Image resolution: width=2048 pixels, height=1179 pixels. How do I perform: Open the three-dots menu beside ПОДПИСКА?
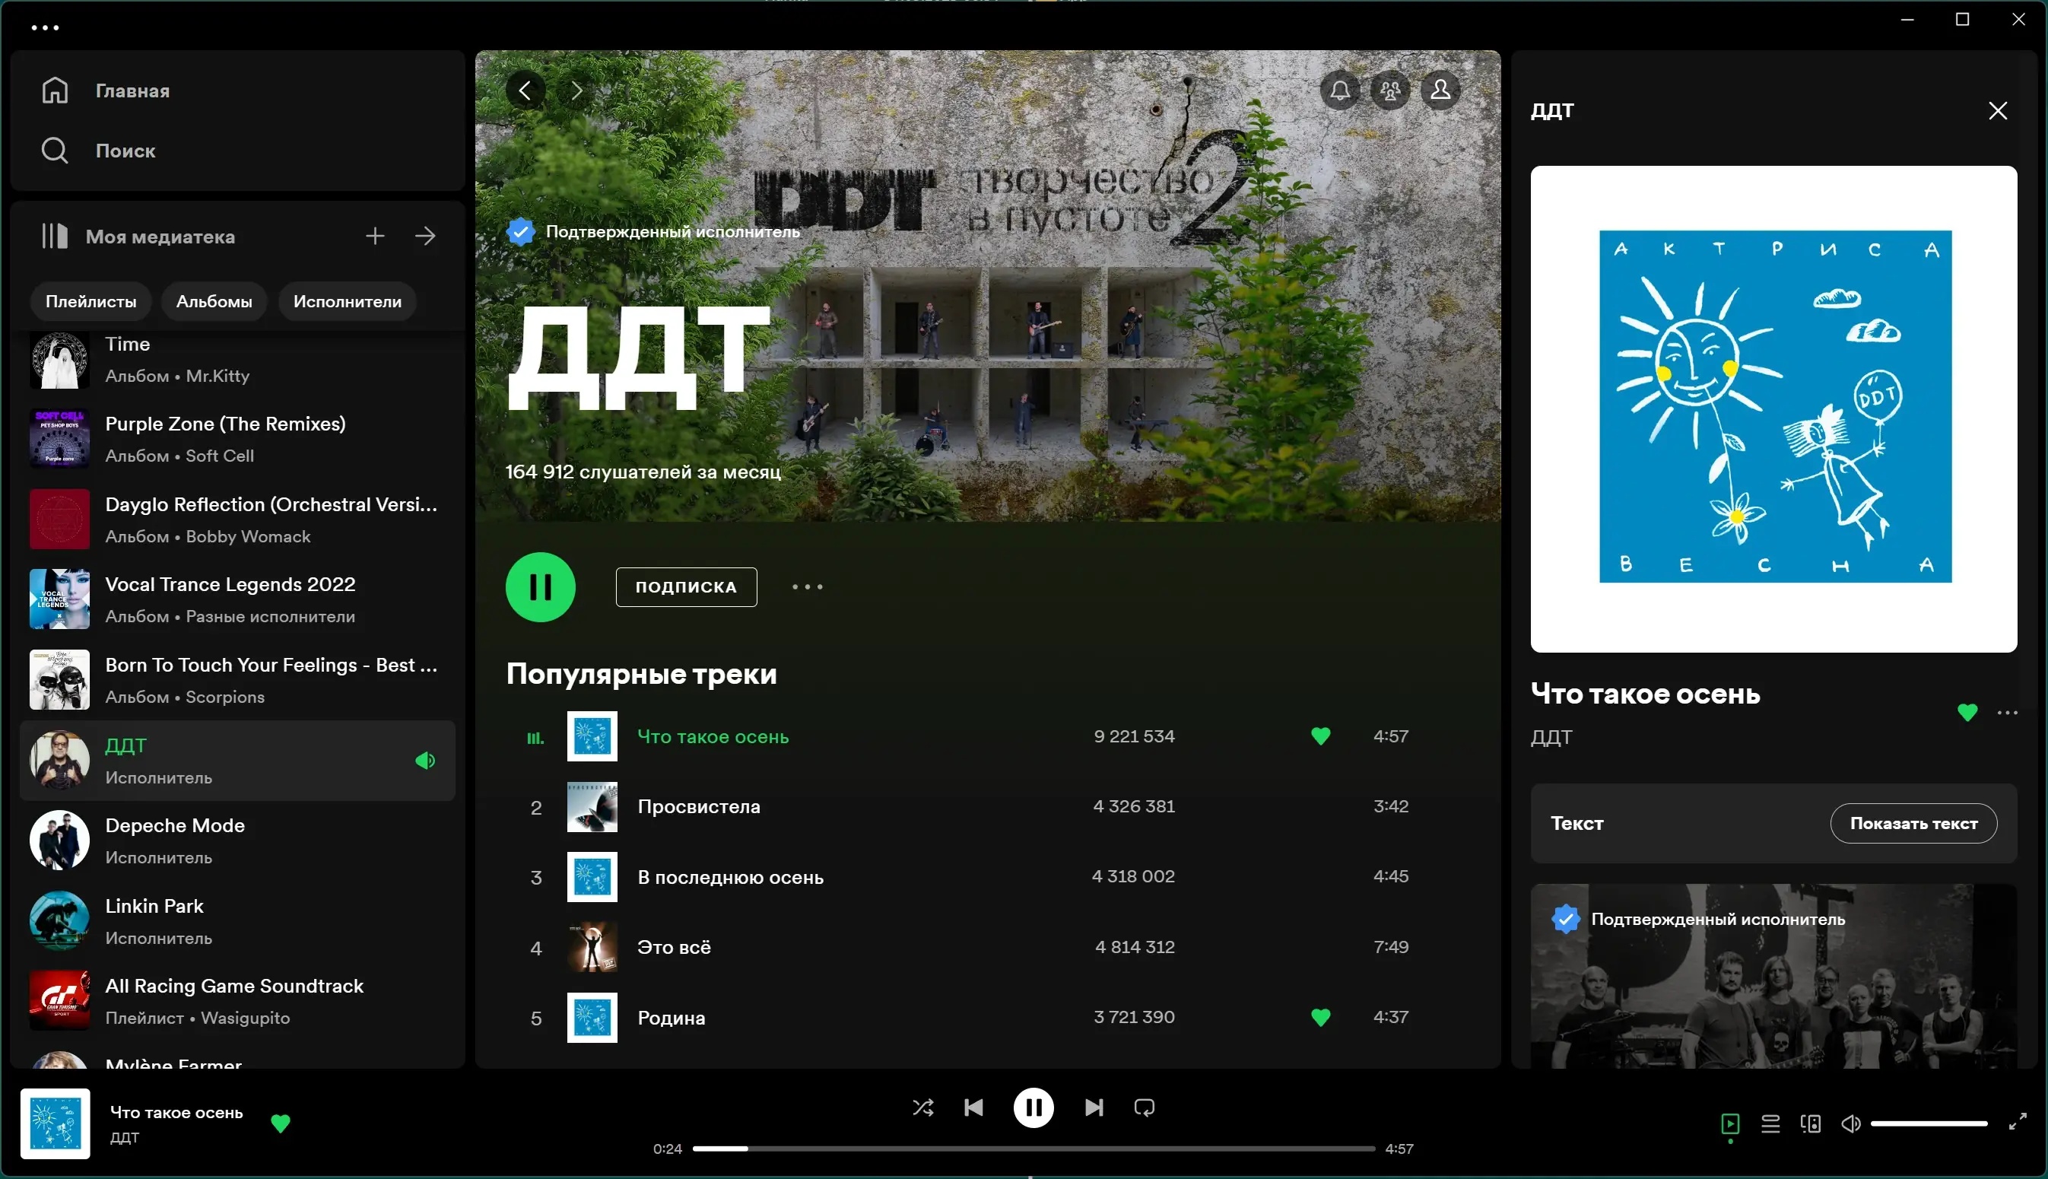coord(807,586)
